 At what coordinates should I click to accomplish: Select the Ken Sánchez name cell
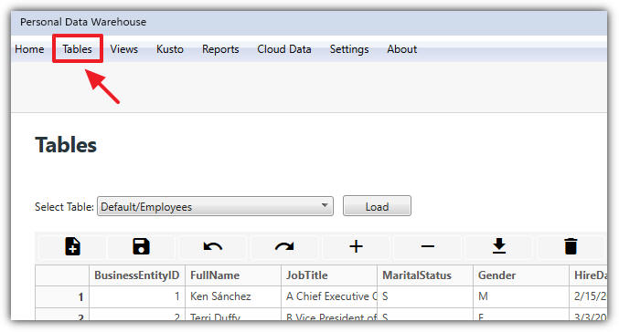pos(233,296)
